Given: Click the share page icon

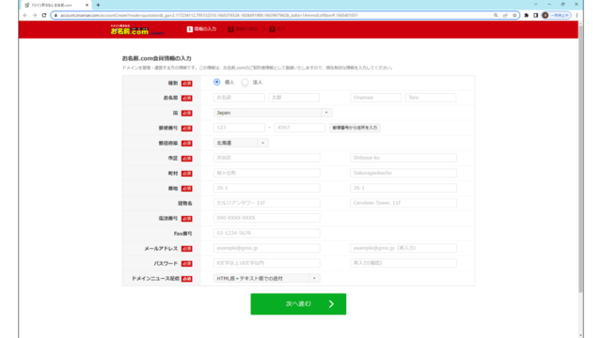Looking at the screenshot, I should click(505, 15).
